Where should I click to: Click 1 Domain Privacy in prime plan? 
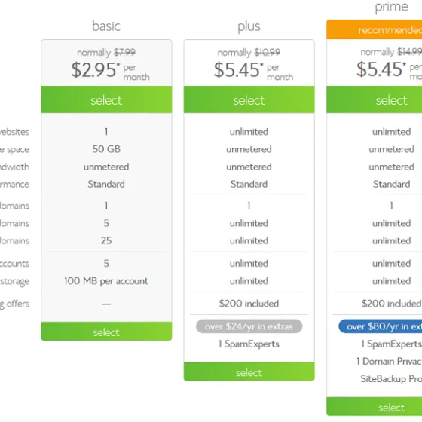pyautogui.click(x=389, y=361)
